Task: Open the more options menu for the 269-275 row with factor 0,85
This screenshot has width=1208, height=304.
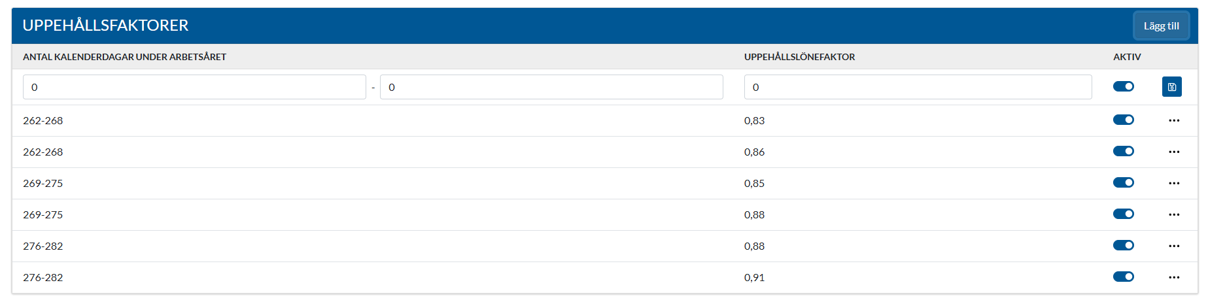Action: tap(1174, 183)
